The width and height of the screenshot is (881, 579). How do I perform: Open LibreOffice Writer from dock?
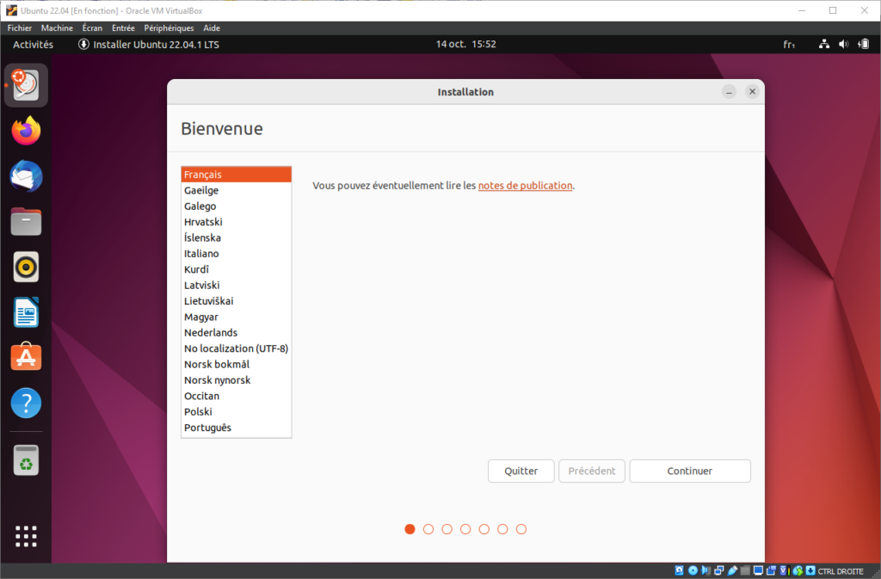click(x=26, y=312)
